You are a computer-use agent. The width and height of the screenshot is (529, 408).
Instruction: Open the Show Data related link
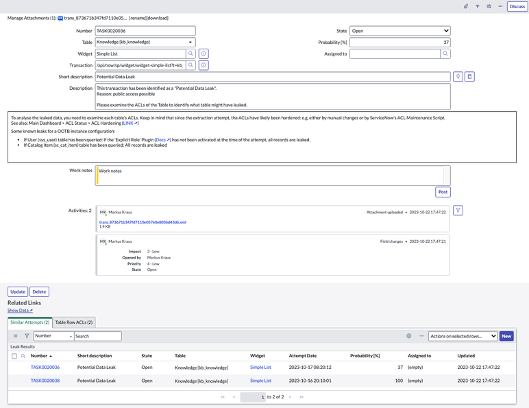click(x=21, y=311)
